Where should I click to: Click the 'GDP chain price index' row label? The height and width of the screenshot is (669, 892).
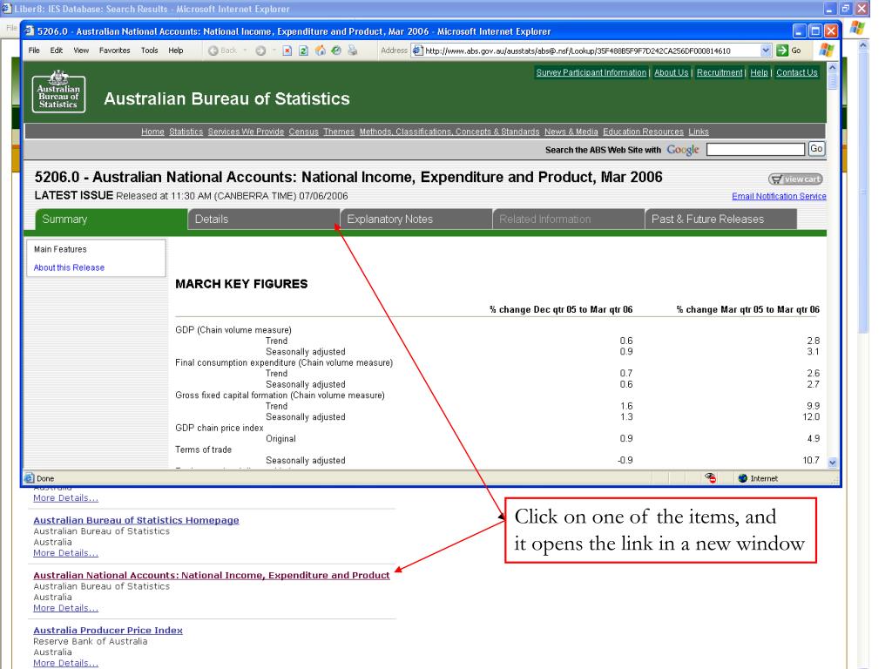pos(219,428)
